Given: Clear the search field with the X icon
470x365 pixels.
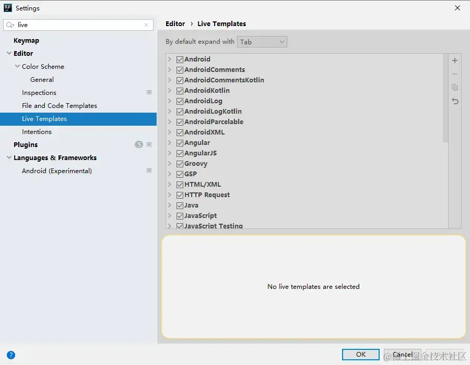Looking at the screenshot, I should 146,25.
